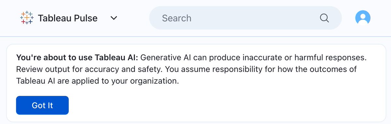391x124 pixels.
Task: Click the Tableau logo icon
Action: click(x=26, y=18)
